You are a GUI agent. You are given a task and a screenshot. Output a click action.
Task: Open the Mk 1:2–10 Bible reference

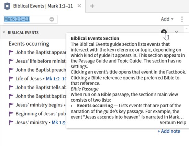[56, 79]
